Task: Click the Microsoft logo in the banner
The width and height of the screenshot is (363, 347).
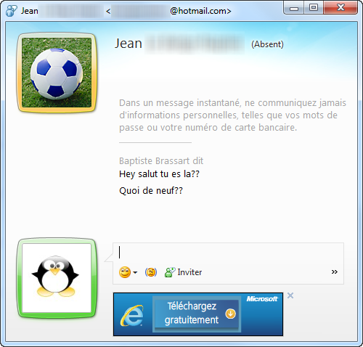Action: coord(262,299)
